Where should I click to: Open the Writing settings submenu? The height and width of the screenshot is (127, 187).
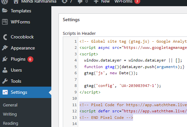click(10, 114)
